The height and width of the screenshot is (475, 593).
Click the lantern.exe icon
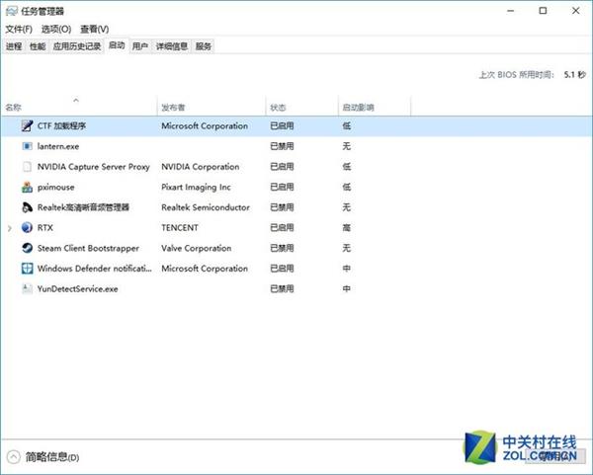pos(27,146)
